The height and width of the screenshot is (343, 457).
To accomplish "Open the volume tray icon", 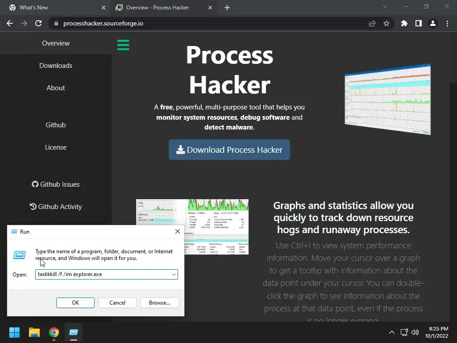I will point(415,332).
